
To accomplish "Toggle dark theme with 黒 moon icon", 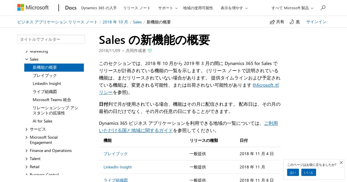I will click(x=295, y=22).
